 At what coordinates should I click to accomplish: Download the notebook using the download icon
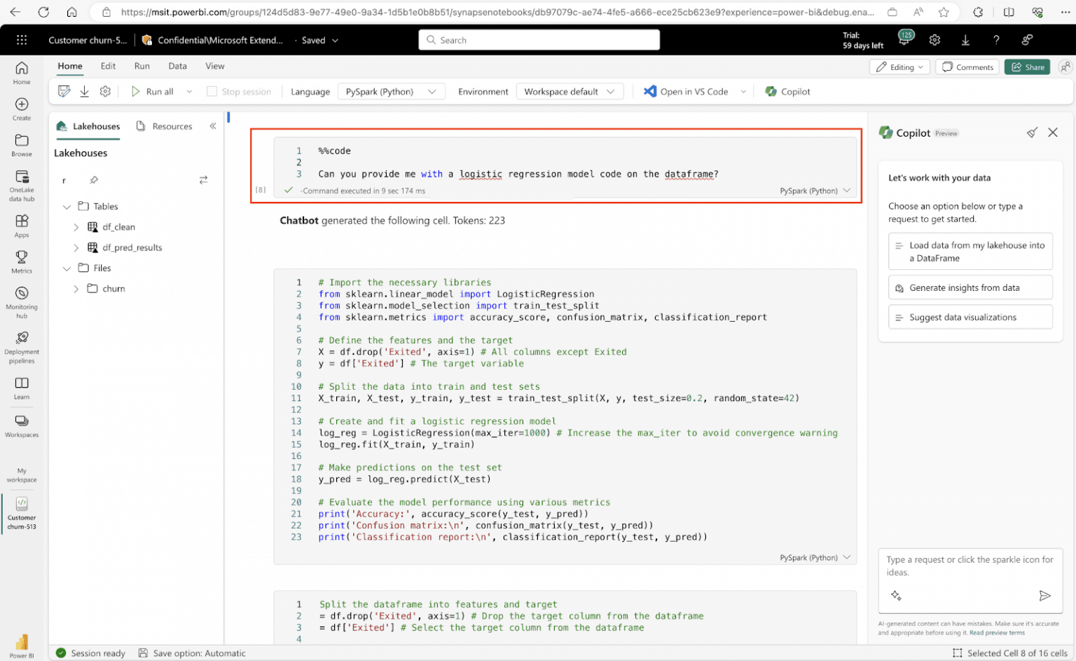84,91
